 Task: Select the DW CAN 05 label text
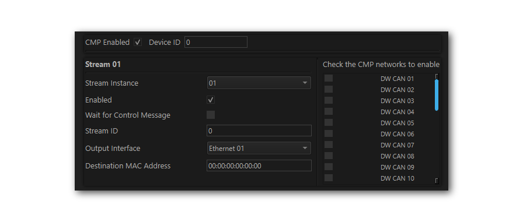pyautogui.click(x=398, y=123)
